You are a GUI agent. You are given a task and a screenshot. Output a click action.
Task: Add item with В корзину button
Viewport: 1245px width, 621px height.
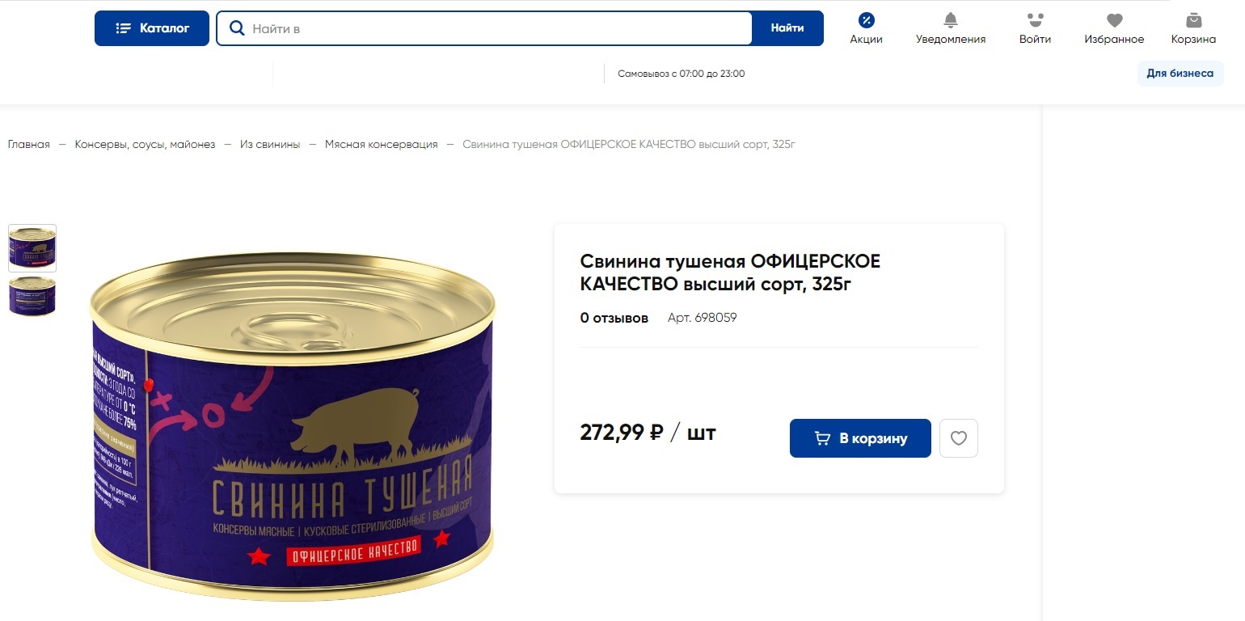[x=860, y=438]
